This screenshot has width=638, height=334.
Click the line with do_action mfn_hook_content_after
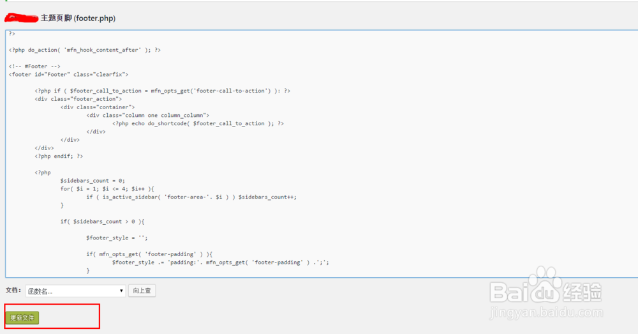pyautogui.click(x=85, y=50)
